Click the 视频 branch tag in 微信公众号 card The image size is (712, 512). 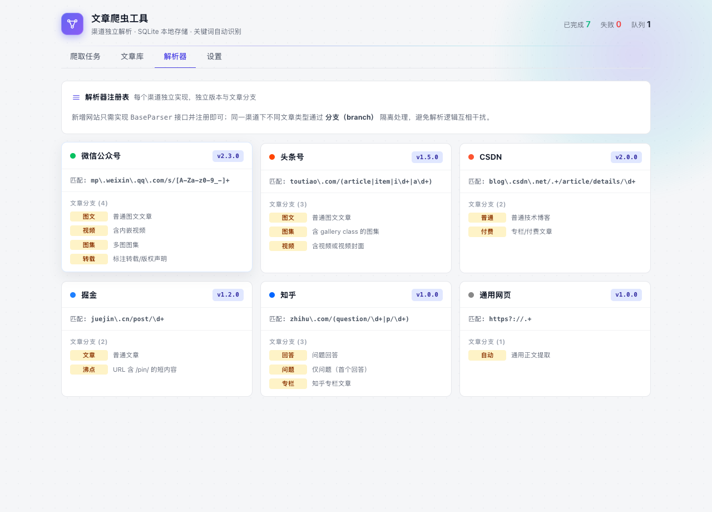[89, 230]
